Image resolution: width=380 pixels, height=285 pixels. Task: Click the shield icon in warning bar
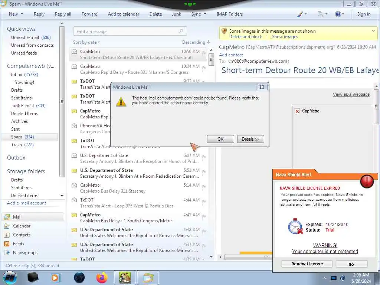224,31
